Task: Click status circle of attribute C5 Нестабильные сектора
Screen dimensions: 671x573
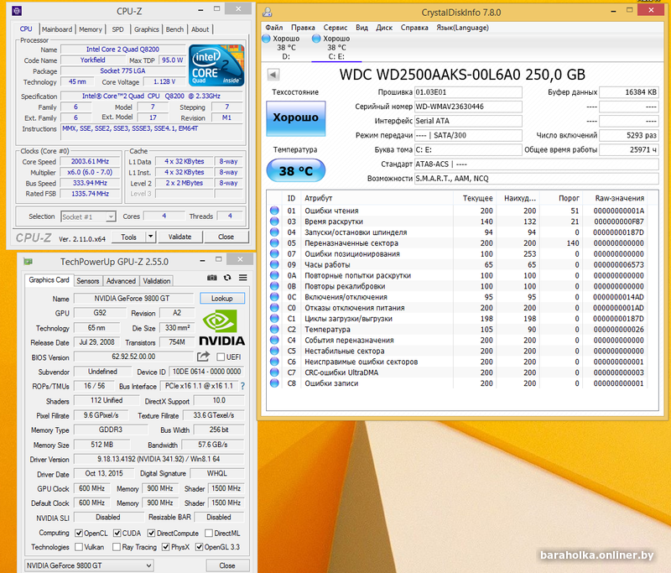Action: click(x=274, y=351)
